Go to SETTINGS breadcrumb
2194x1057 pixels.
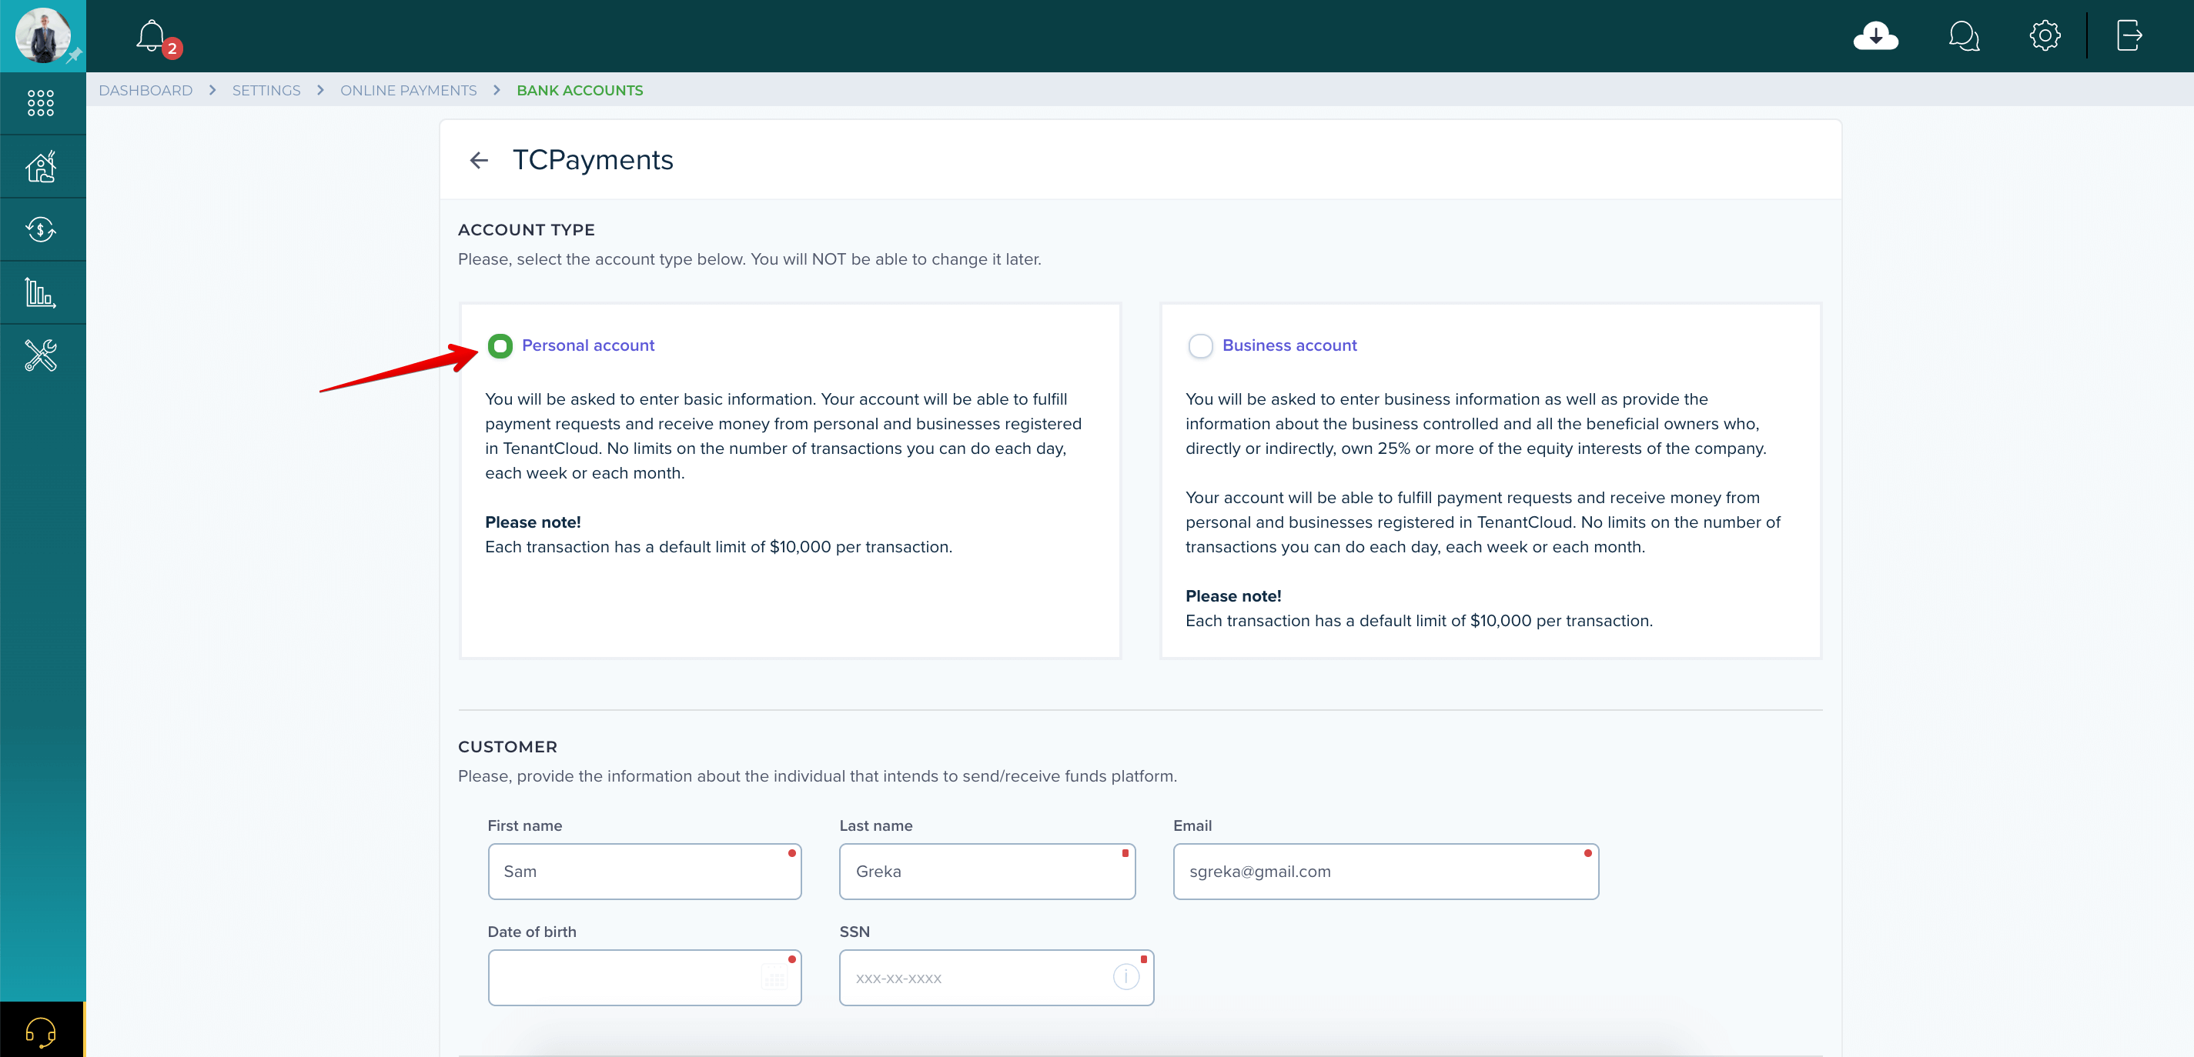[266, 90]
